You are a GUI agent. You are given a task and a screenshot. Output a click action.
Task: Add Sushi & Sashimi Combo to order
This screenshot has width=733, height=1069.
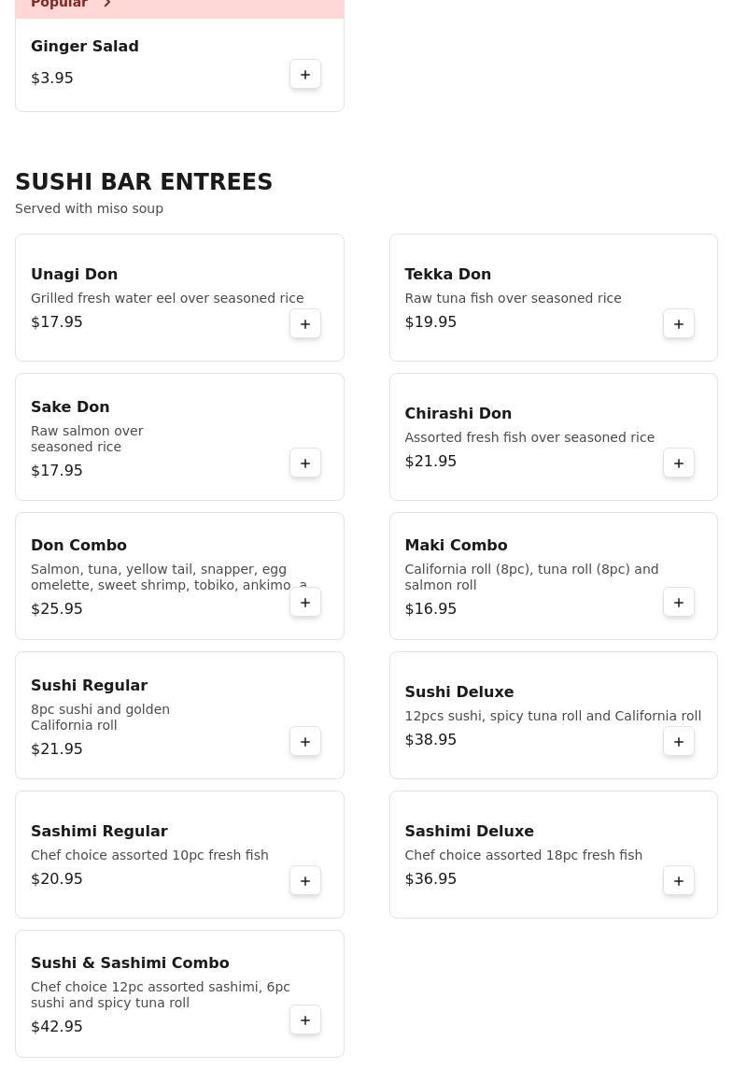tap(305, 1020)
